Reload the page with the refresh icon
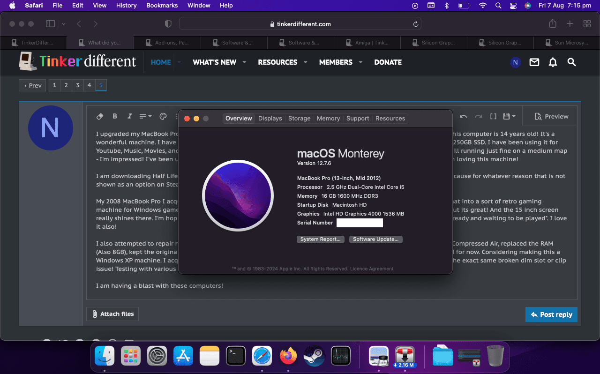Viewport: 600px width, 374px height. [415, 24]
